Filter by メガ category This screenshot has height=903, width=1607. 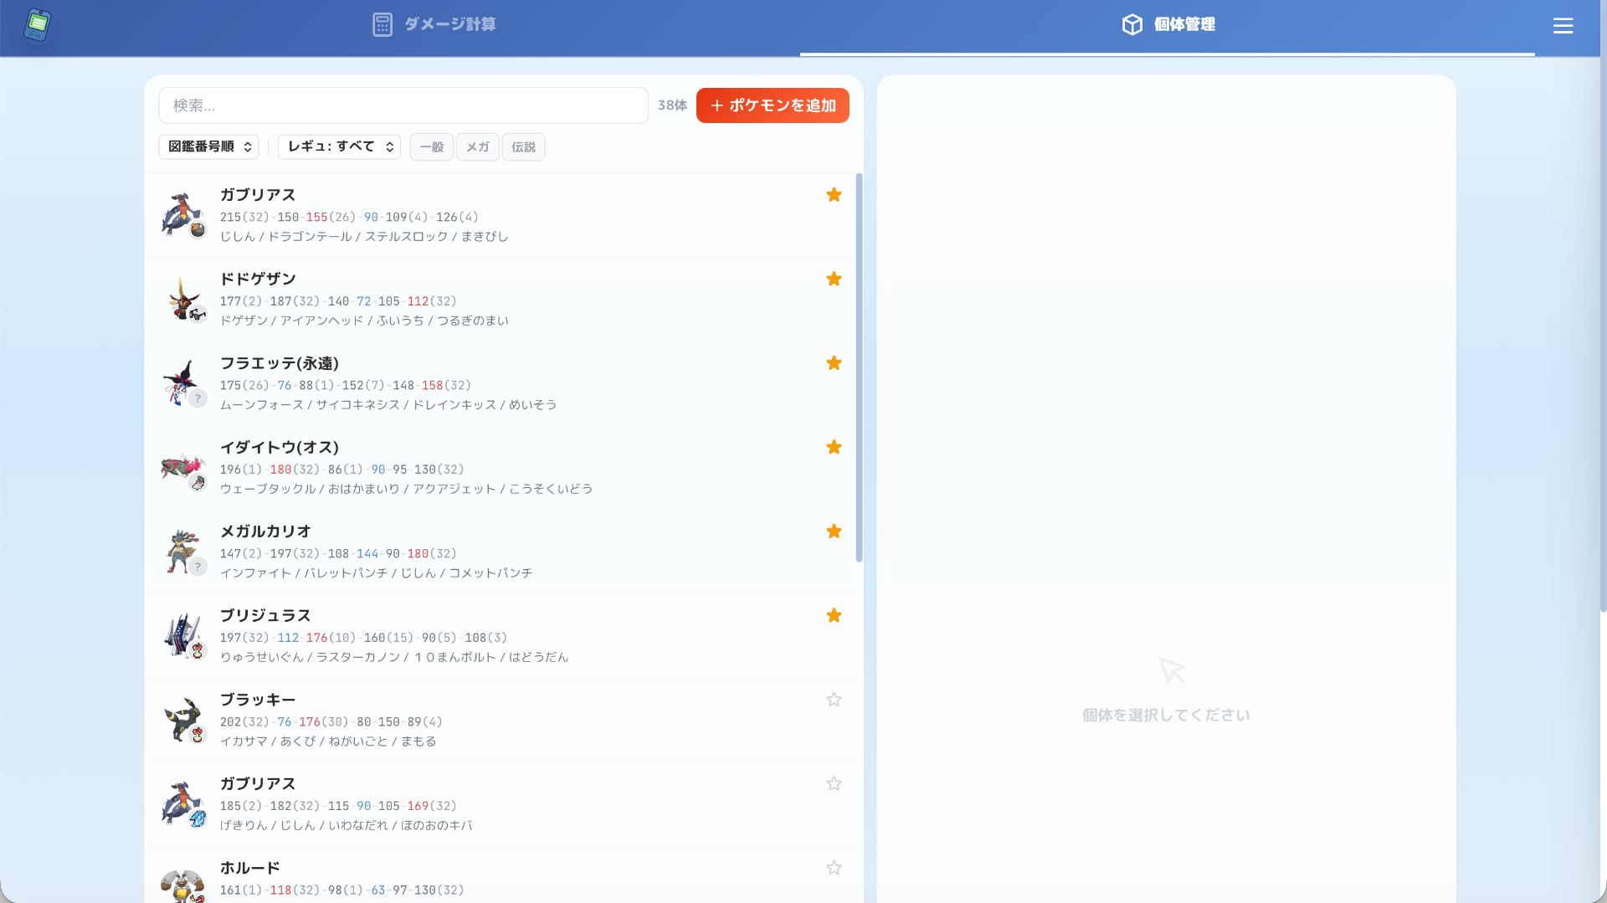click(477, 146)
